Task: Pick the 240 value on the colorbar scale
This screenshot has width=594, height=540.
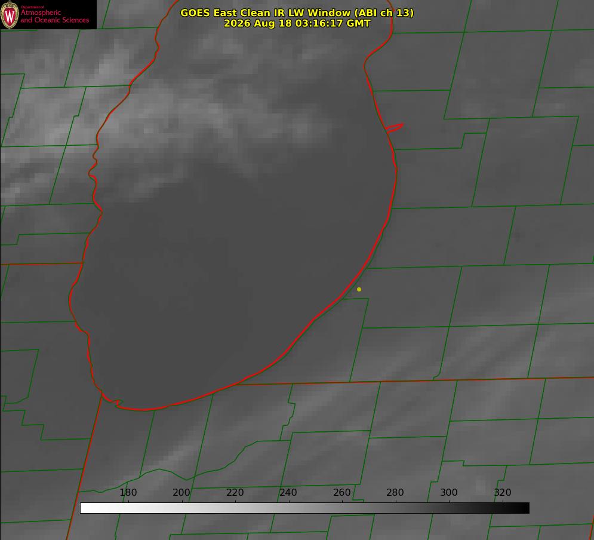Action: tap(288, 492)
